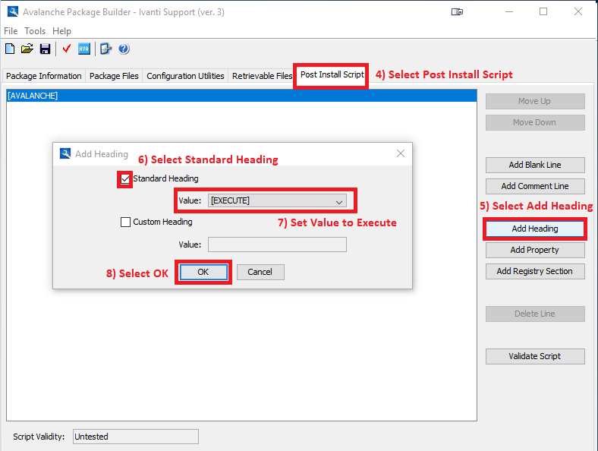Click the Validate Script button

[535, 356]
